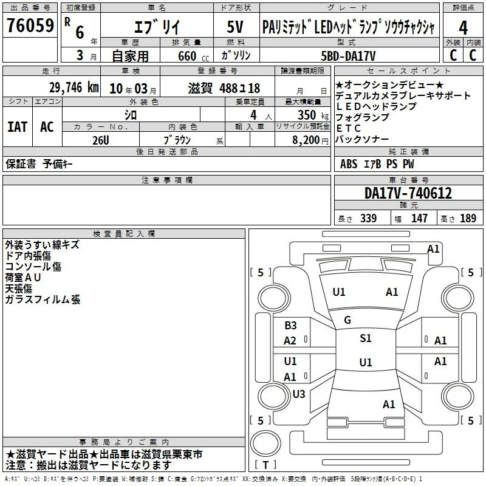Select the S1 rust mark on roof
The height and width of the screenshot is (486, 486).
click(x=366, y=338)
